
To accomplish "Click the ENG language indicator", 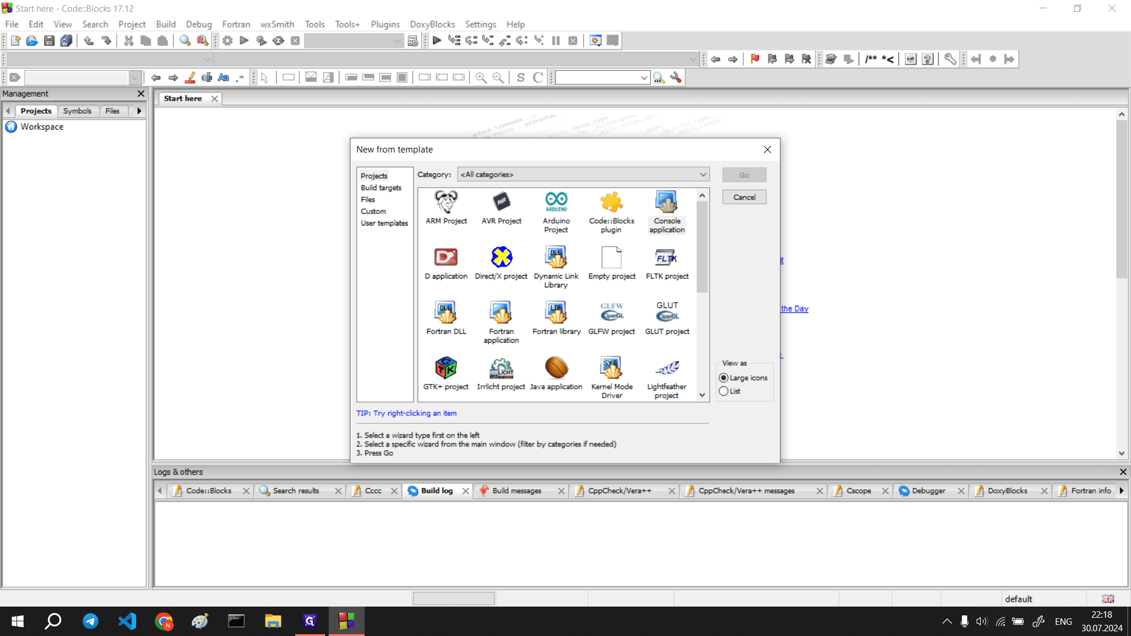I will click(x=1063, y=621).
